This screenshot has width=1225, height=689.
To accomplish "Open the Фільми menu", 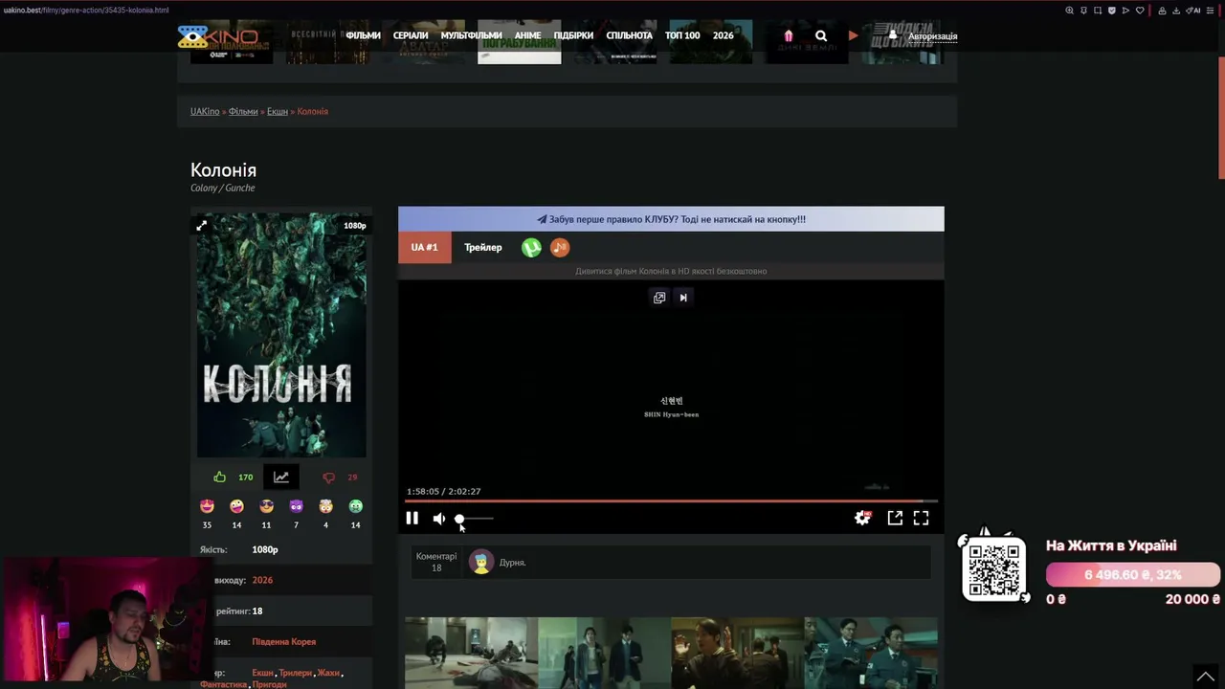I will tap(363, 35).
